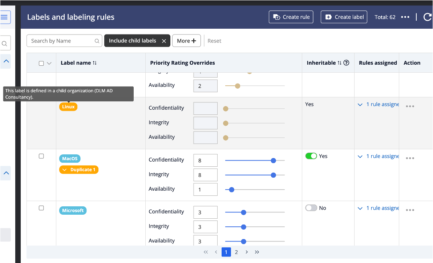
Task: Enable the Microsoft Inheritable toggle
Action: tap(311, 208)
